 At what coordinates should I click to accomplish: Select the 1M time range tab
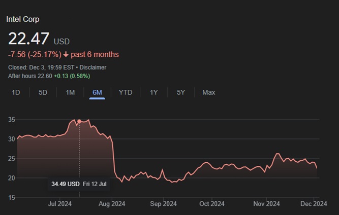(70, 92)
